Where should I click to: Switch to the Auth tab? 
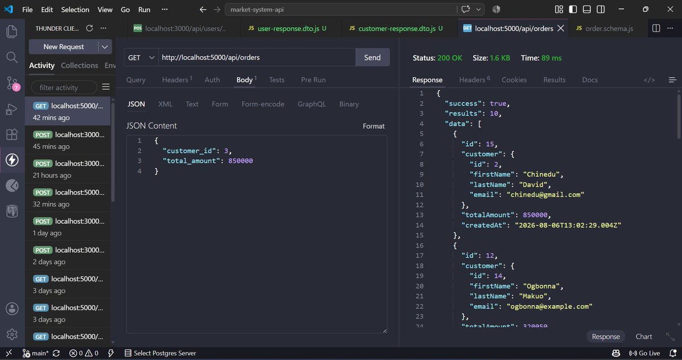pos(212,80)
